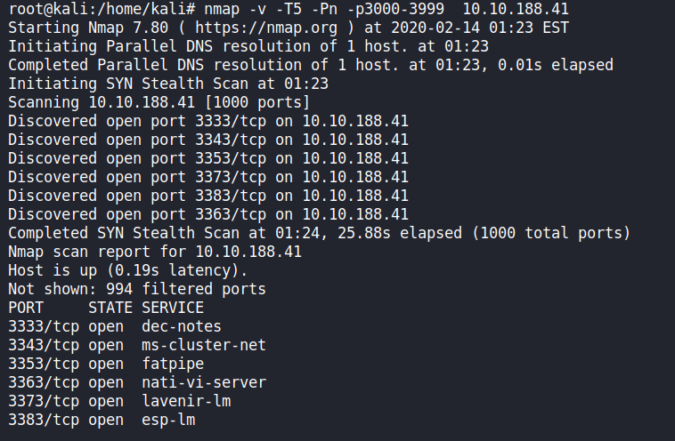The width and height of the screenshot is (675, 441).
Task: Select the -p3000-3999 port range argument
Action: click(386, 9)
